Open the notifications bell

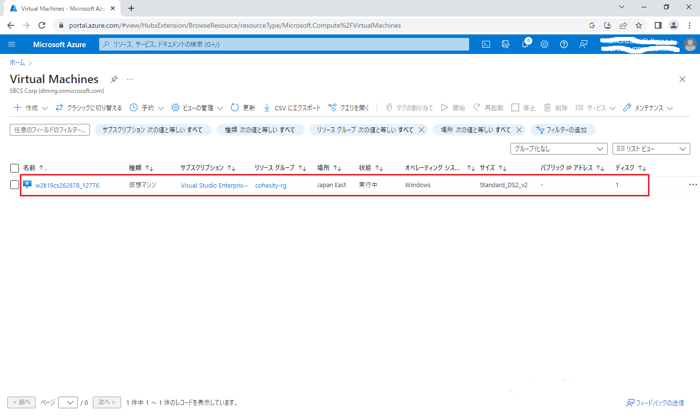[525, 44]
